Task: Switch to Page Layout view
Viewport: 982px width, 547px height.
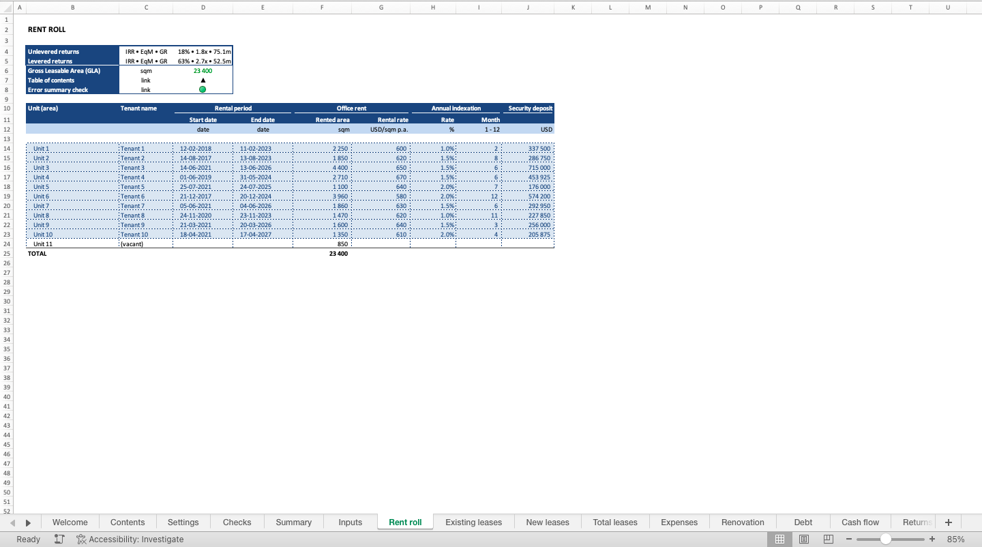Action: pos(804,539)
